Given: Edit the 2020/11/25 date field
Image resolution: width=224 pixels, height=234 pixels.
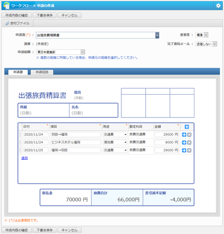Looking at the screenshot, I should (36, 150).
